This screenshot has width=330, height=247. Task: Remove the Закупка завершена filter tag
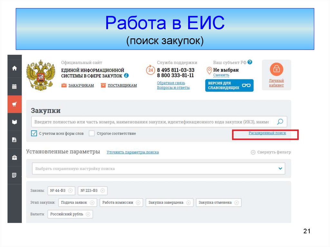[x=188, y=202]
